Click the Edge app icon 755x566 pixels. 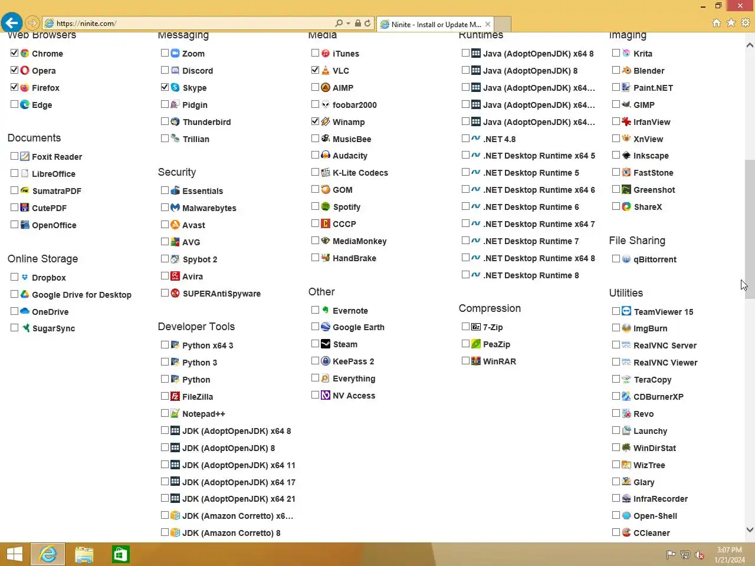tap(25, 104)
